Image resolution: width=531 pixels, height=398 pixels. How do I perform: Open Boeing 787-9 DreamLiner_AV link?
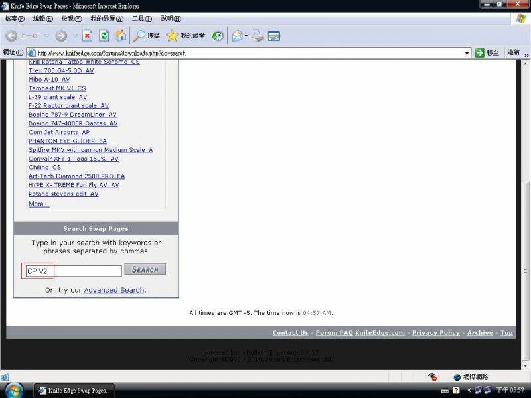point(72,114)
